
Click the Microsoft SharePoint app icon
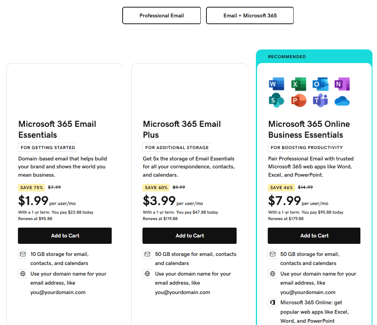click(x=276, y=100)
